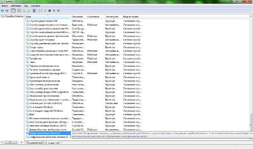Select Сопоставитель конечных точек RPC row

click(x=84, y=51)
